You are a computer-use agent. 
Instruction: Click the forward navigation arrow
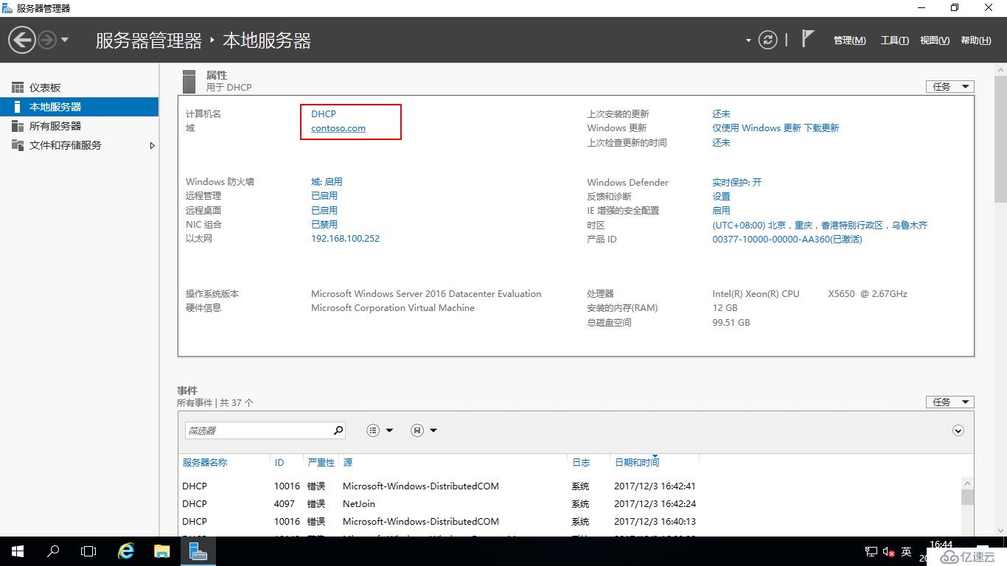click(x=46, y=40)
